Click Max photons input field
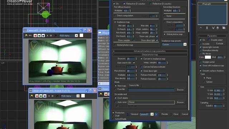229x129 pixels. coord(131,71)
